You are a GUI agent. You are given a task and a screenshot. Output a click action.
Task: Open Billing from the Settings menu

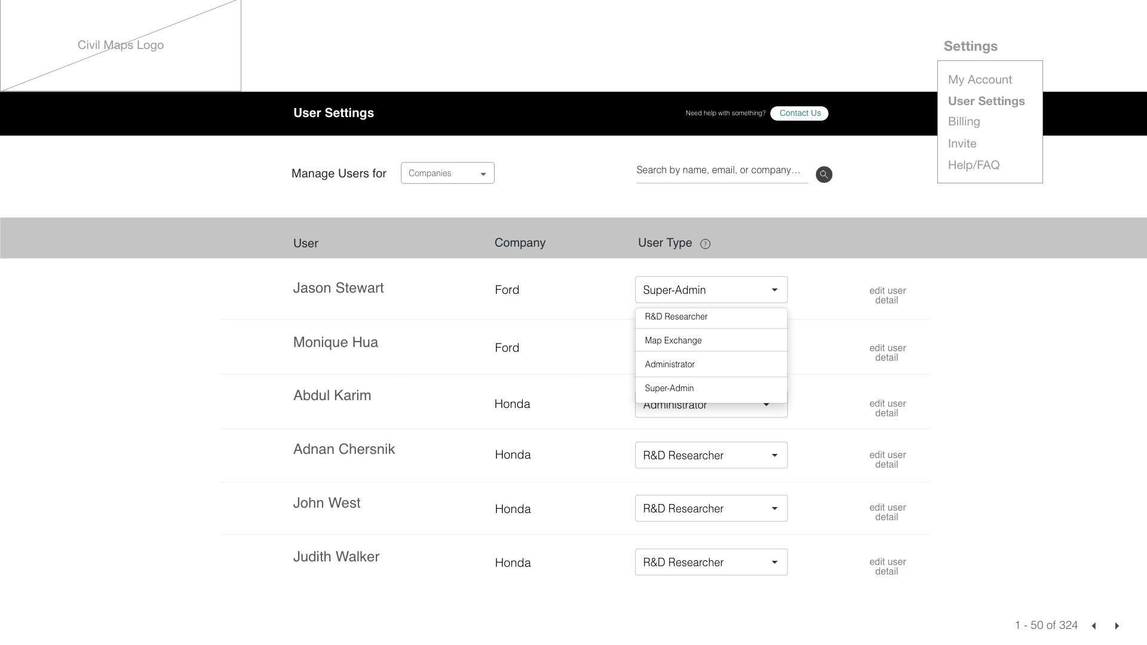coord(964,121)
